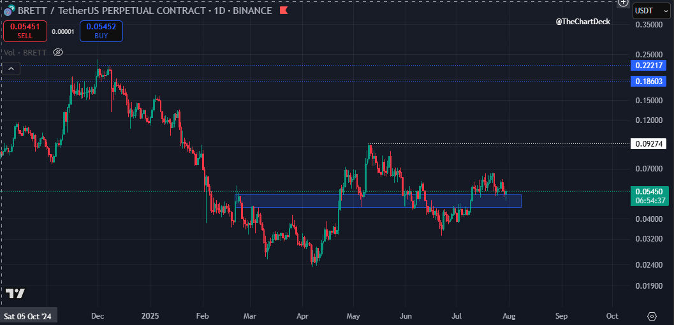This screenshot has width=674, height=325.
Task: Click the TradingView logo
Action: 15,294
